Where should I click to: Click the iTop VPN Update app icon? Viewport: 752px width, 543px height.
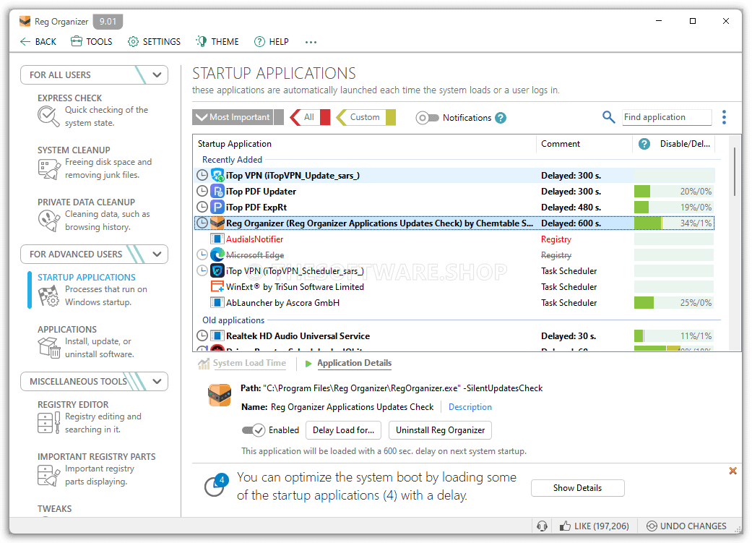click(x=217, y=175)
